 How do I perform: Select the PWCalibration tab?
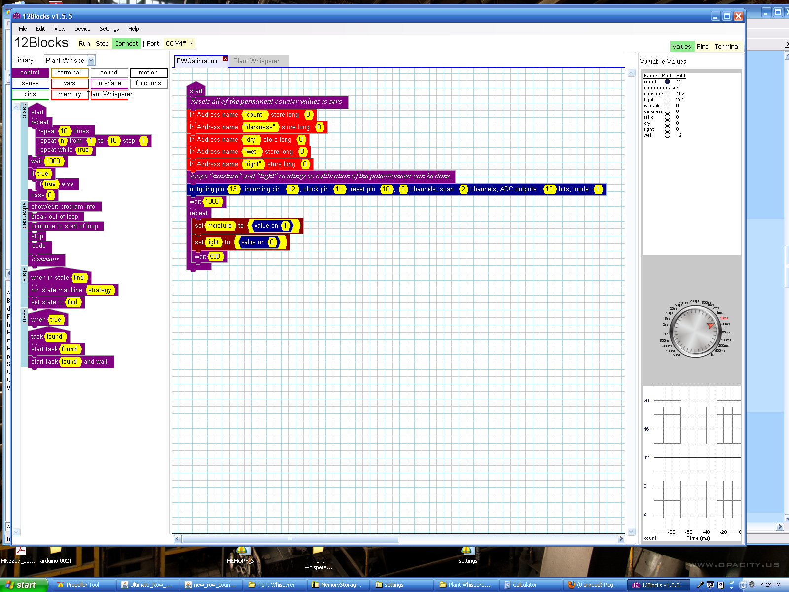pyautogui.click(x=197, y=61)
